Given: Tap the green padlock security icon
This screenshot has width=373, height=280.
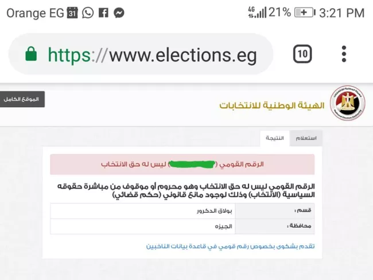Looking at the screenshot, I should (31, 54).
